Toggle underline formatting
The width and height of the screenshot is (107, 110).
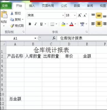tap(41, 24)
